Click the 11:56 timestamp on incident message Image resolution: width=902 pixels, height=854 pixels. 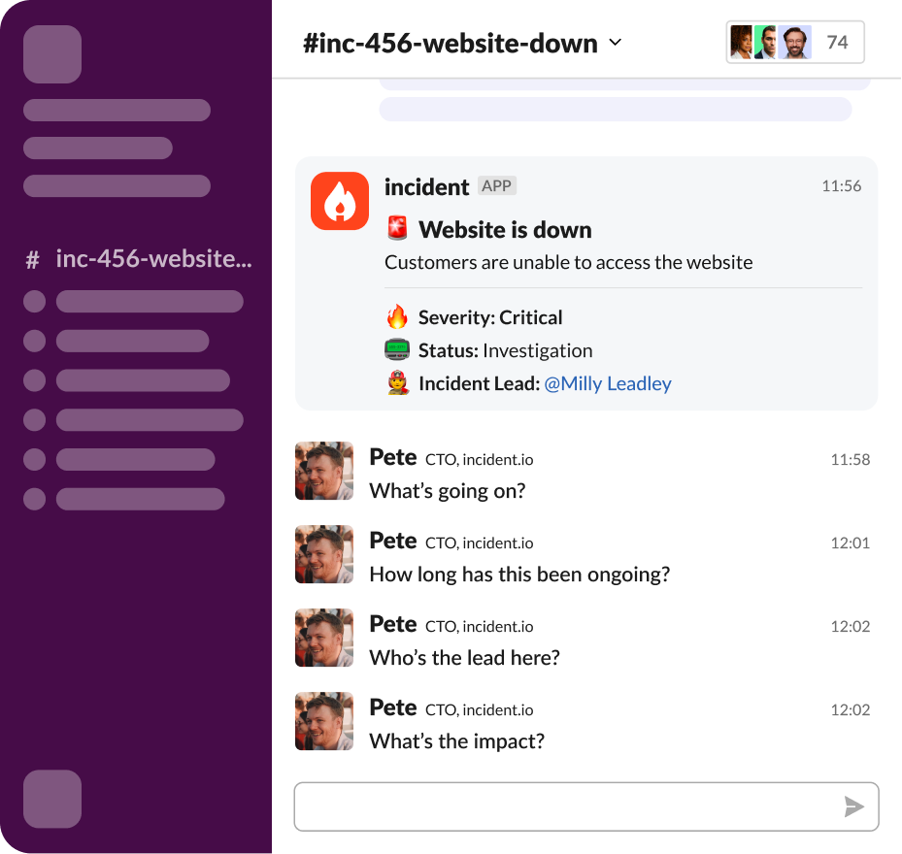(x=841, y=185)
